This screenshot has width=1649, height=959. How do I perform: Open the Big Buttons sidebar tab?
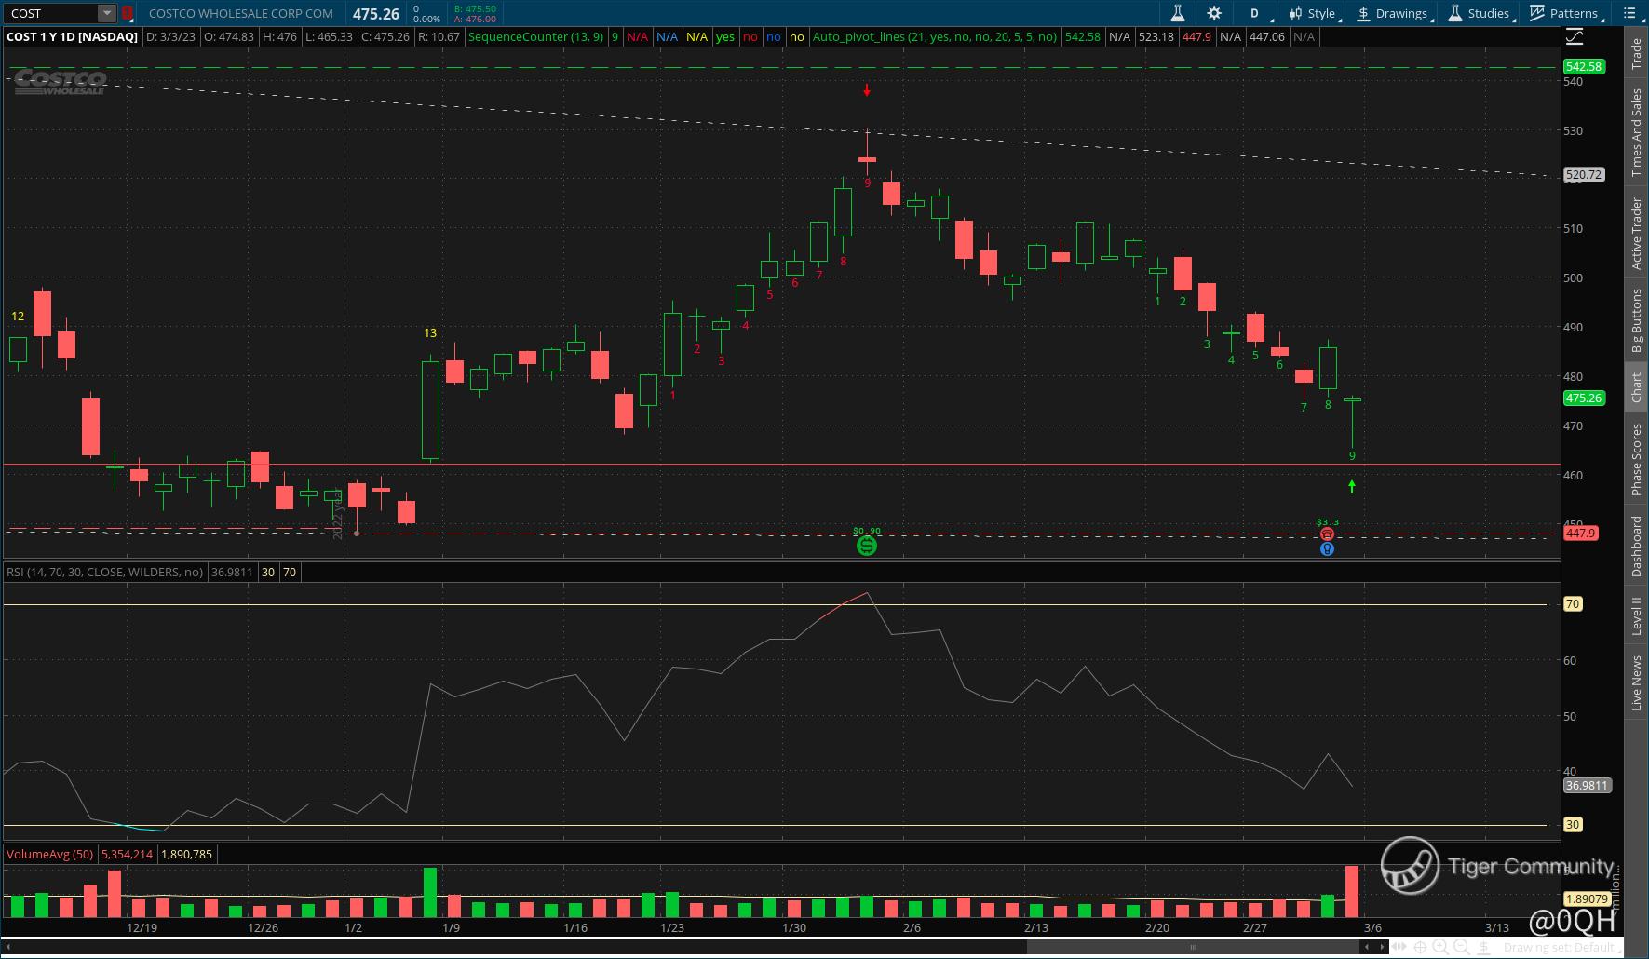click(x=1636, y=321)
